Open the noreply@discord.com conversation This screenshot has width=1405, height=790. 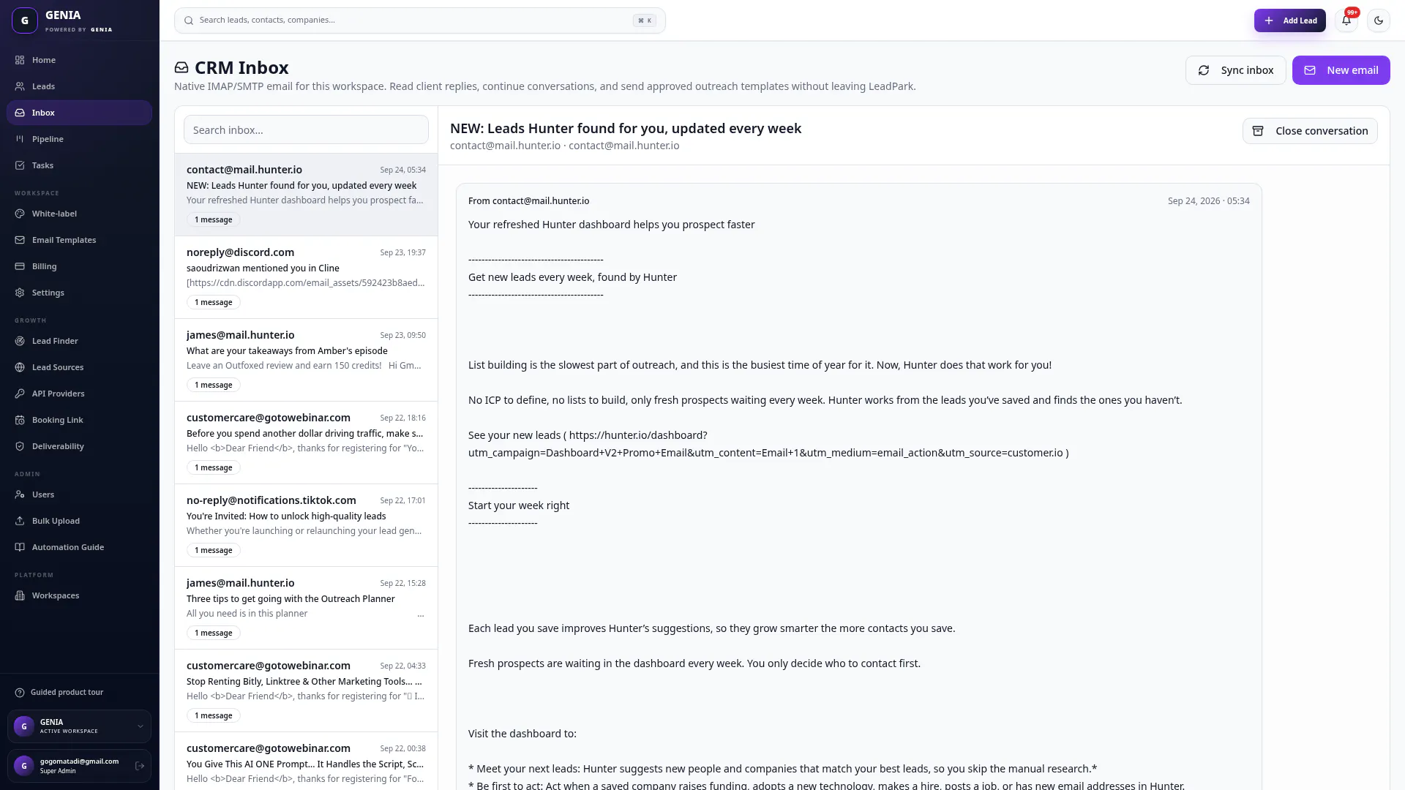306,277
